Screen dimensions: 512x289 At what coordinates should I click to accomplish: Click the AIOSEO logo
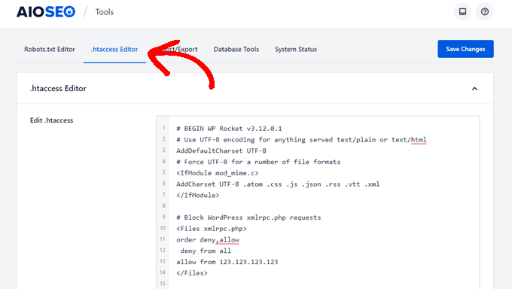(x=46, y=12)
